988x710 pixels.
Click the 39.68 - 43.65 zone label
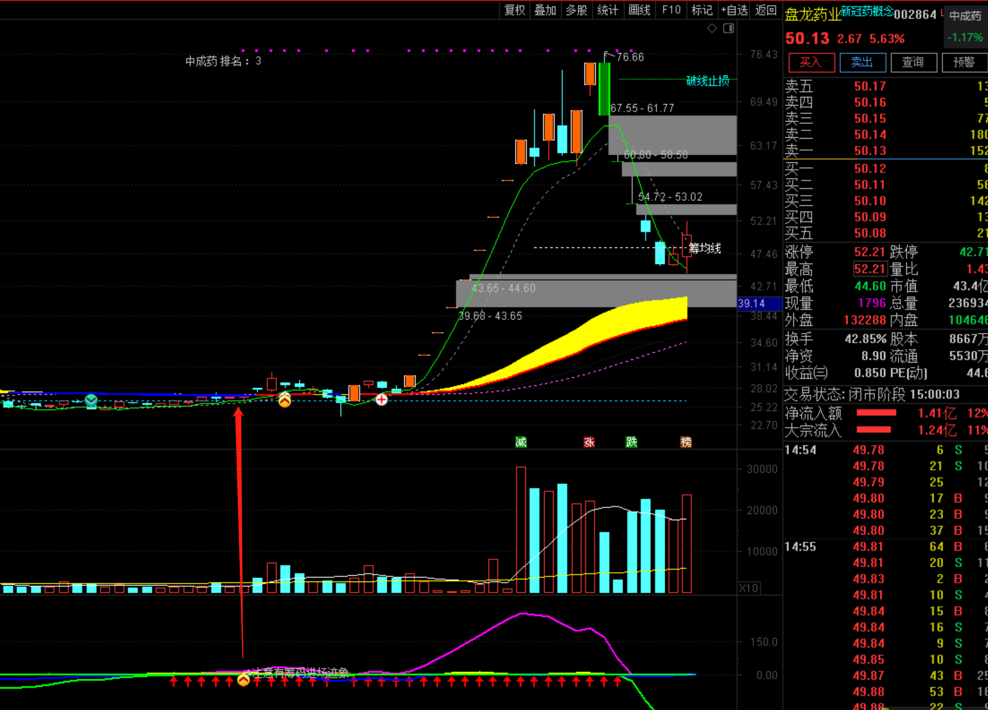tap(490, 316)
